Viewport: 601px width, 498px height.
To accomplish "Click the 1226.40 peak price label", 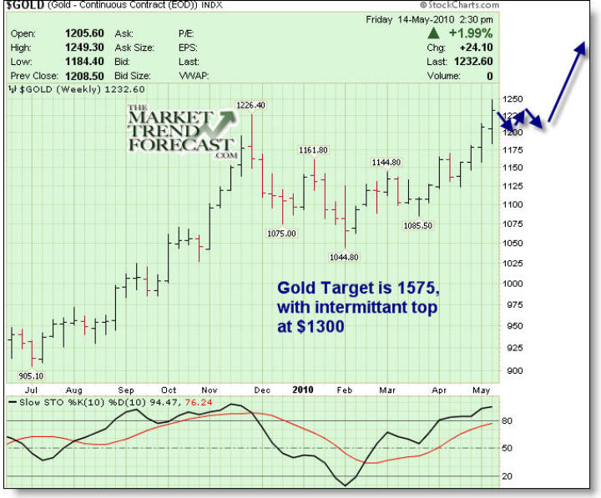I will pos(250,105).
